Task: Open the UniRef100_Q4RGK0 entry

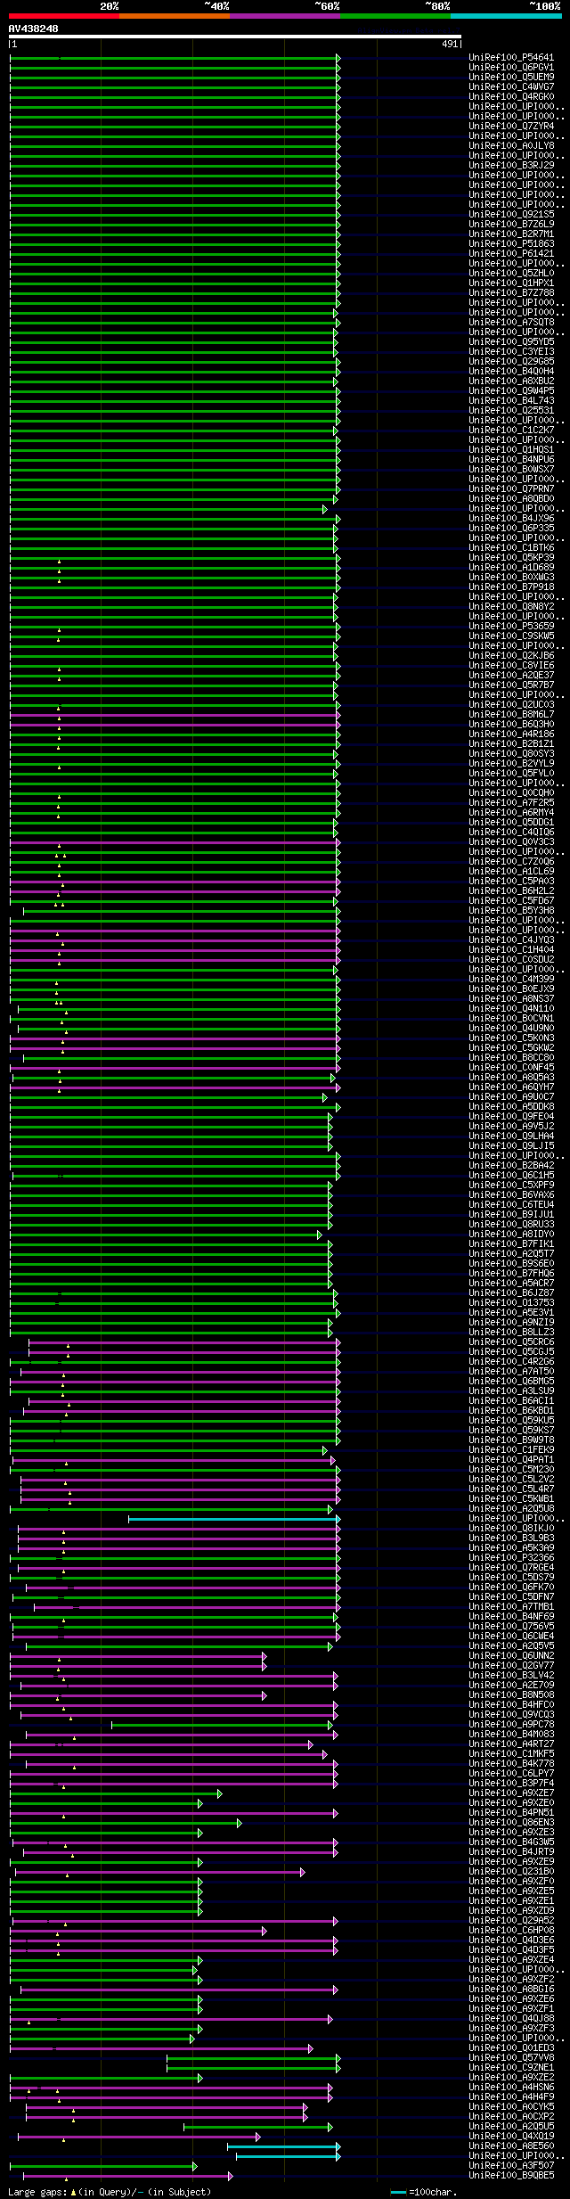Action: [511, 96]
